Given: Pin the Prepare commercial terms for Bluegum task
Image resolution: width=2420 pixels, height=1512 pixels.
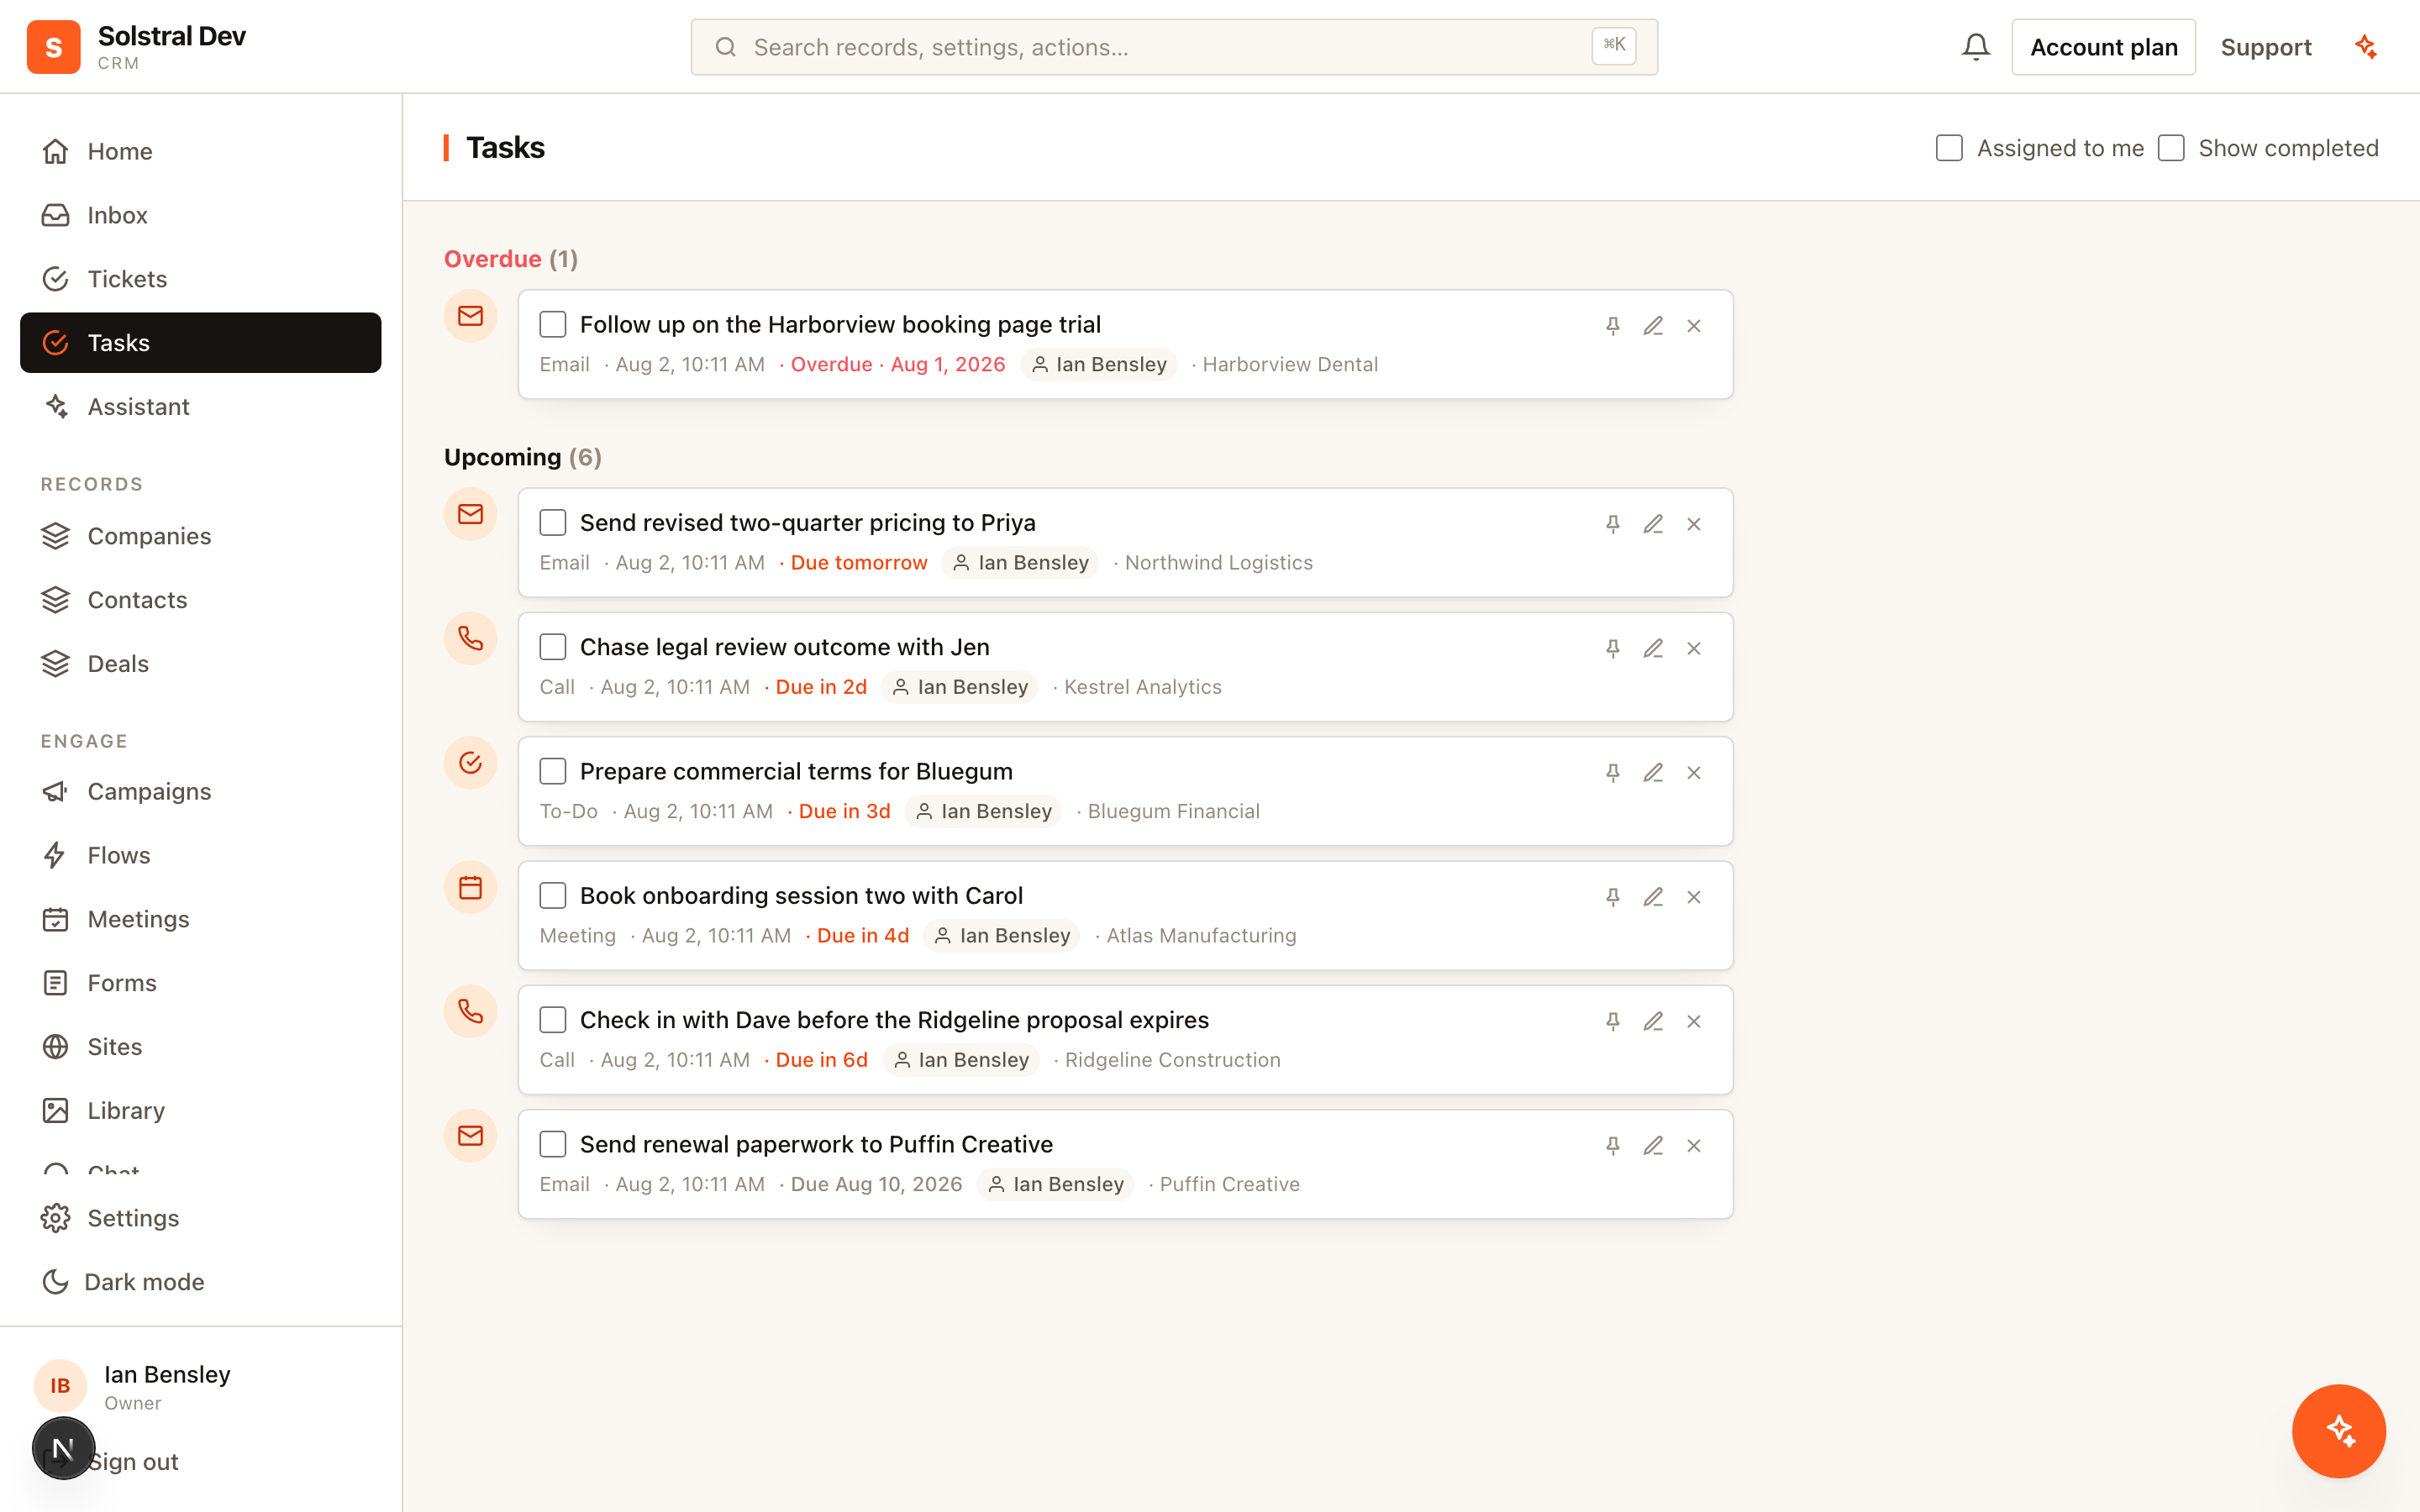Looking at the screenshot, I should point(1612,773).
